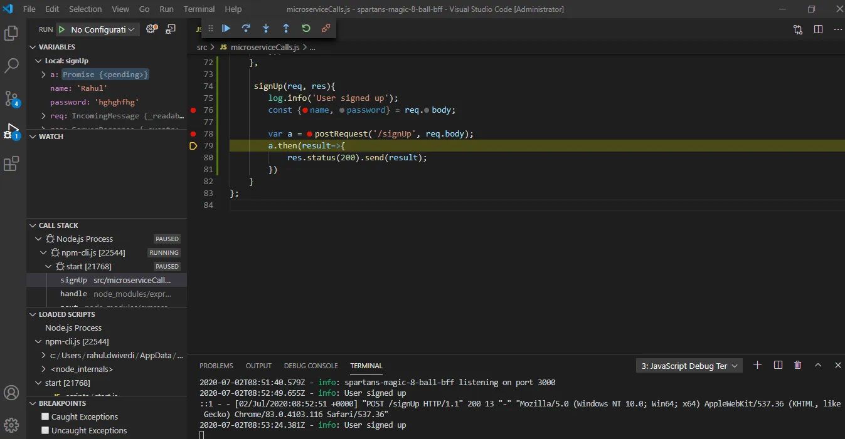Click the Step Over debug icon
Viewport: 845px width, 439px height.
click(x=246, y=28)
